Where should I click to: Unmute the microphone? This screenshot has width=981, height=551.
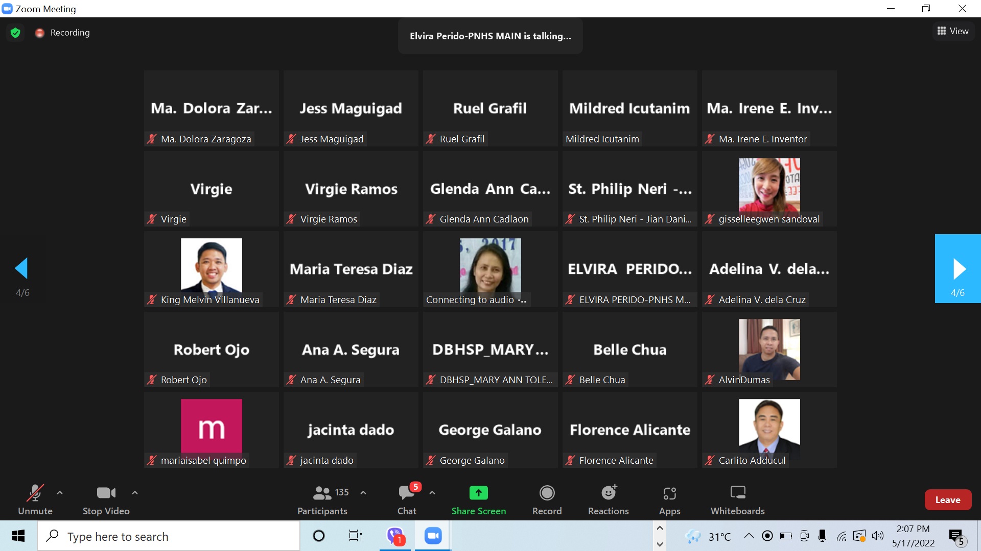(x=35, y=499)
